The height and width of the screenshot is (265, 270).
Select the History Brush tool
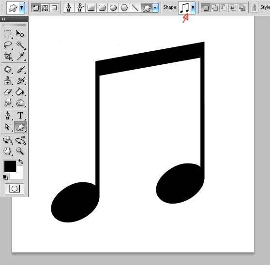(x=20, y=81)
